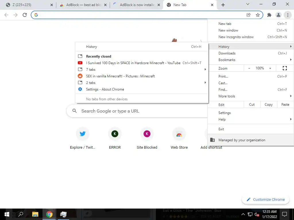Open the tab search chevron
The height and width of the screenshot is (220, 294).
248,4
